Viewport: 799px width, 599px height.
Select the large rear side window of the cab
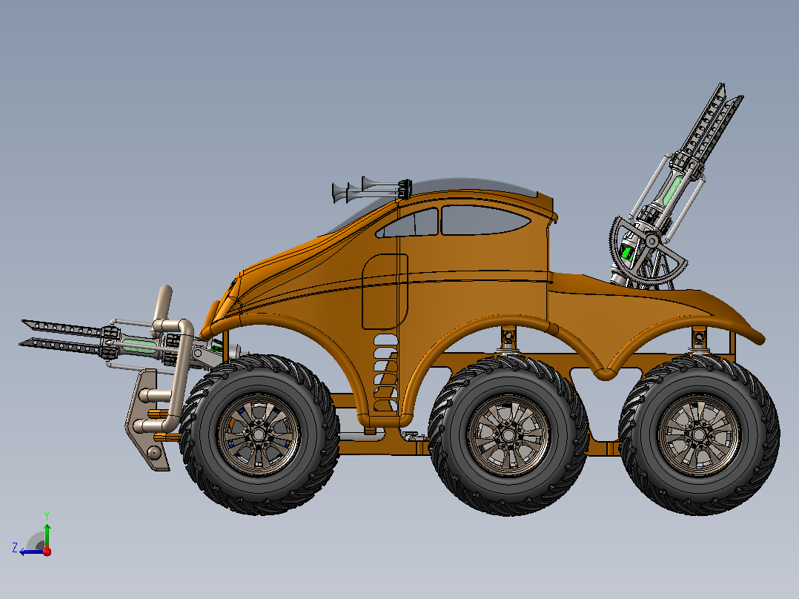pos(485,219)
